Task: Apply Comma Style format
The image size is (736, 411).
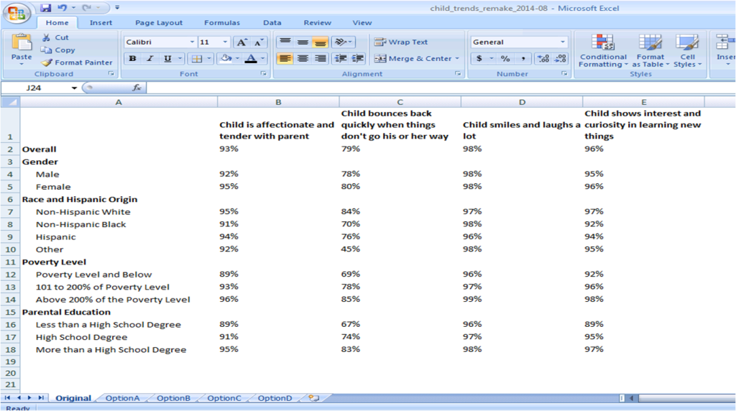Action: (x=523, y=59)
